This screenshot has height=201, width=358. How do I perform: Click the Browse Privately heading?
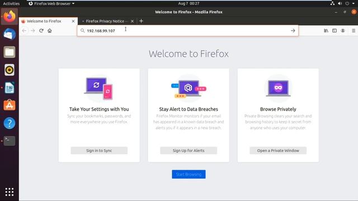[x=278, y=109]
